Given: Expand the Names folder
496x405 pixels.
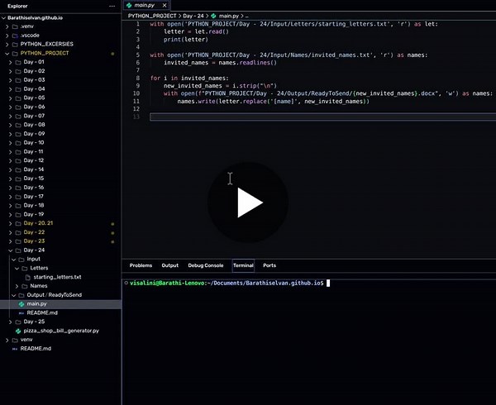Looking at the screenshot, I should click(17, 286).
